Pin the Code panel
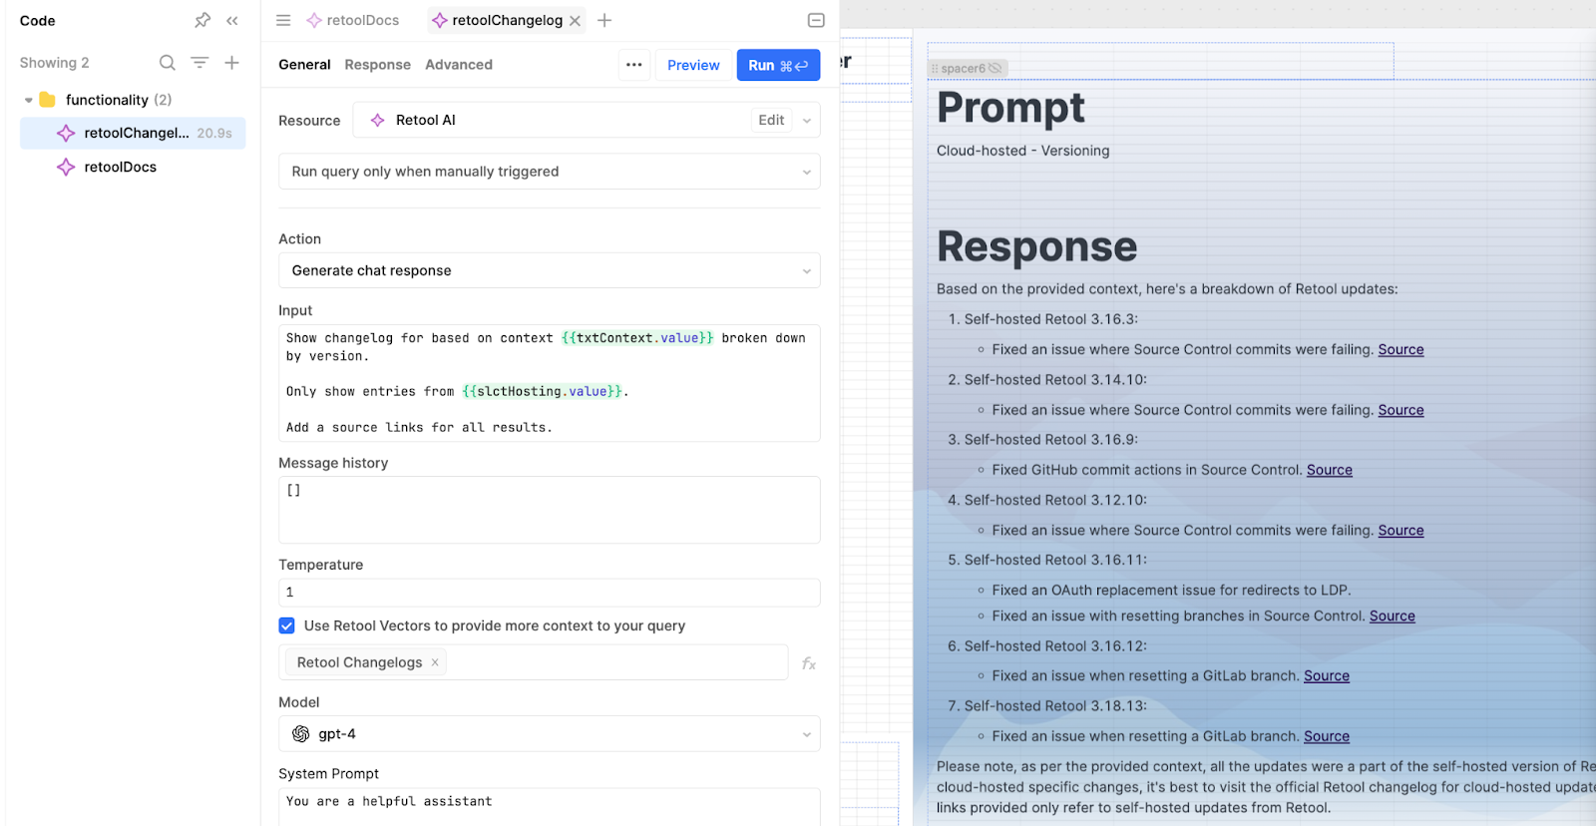1596x826 pixels. point(202,20)
